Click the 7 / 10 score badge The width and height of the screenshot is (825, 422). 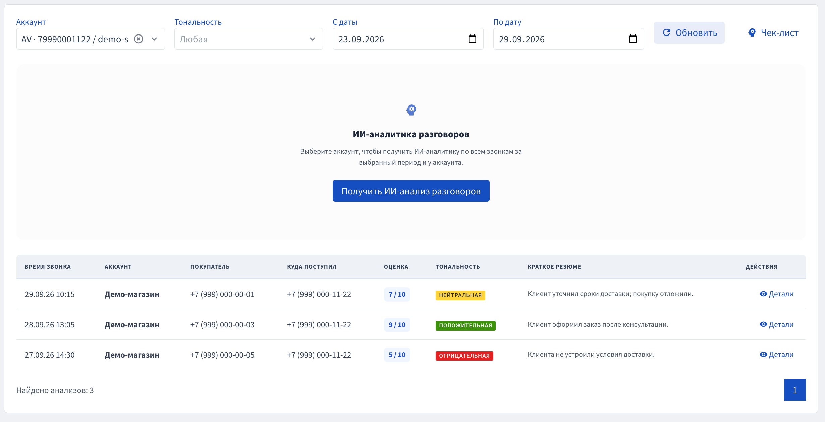[397, 294]
